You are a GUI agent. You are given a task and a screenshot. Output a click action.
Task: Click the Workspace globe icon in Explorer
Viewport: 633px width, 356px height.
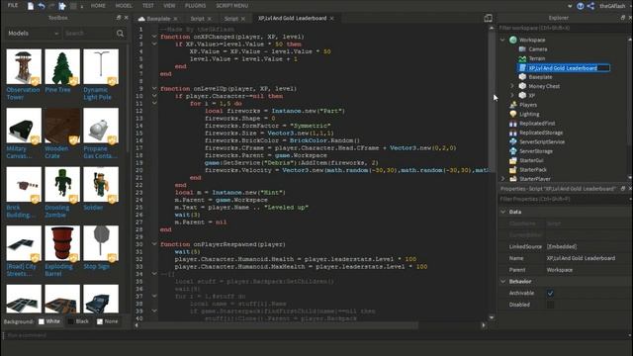[513, 40]
